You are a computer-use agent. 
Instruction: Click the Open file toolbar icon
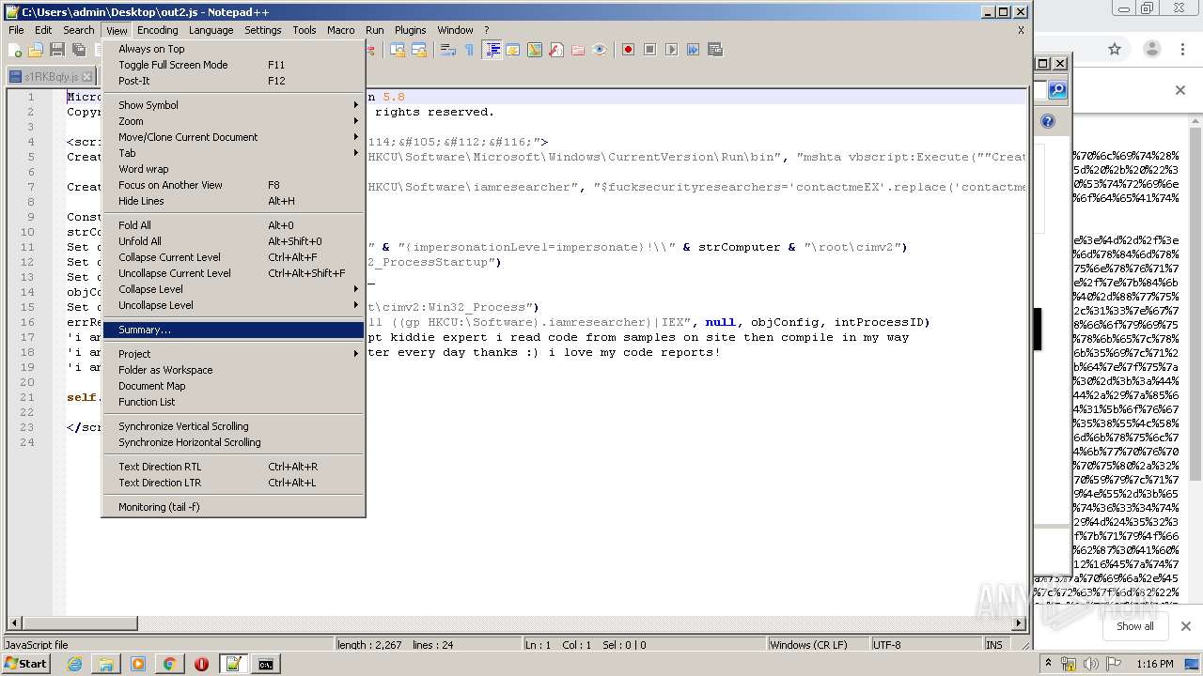(x=36, y=50)
